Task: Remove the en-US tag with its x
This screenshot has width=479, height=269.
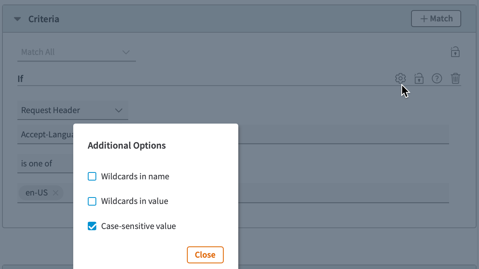Action: 55,193
